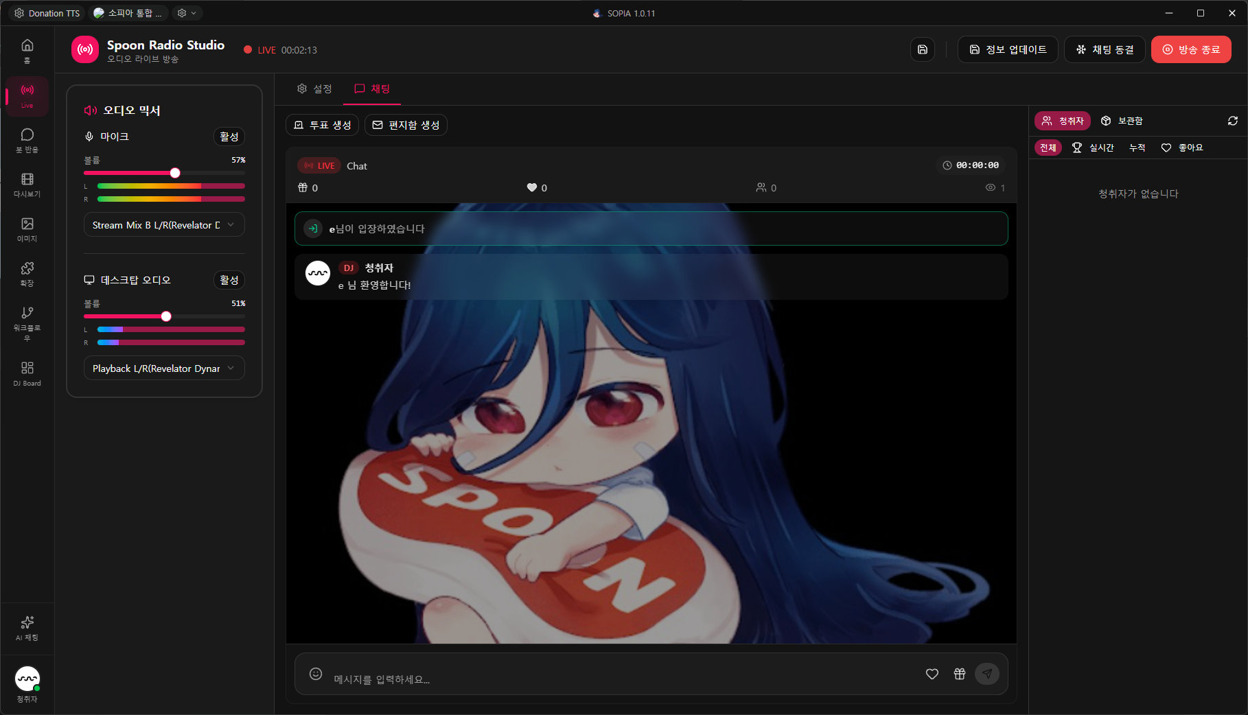
Task: Open the DJ Board sidebar icon
Action: pos(27,373)
